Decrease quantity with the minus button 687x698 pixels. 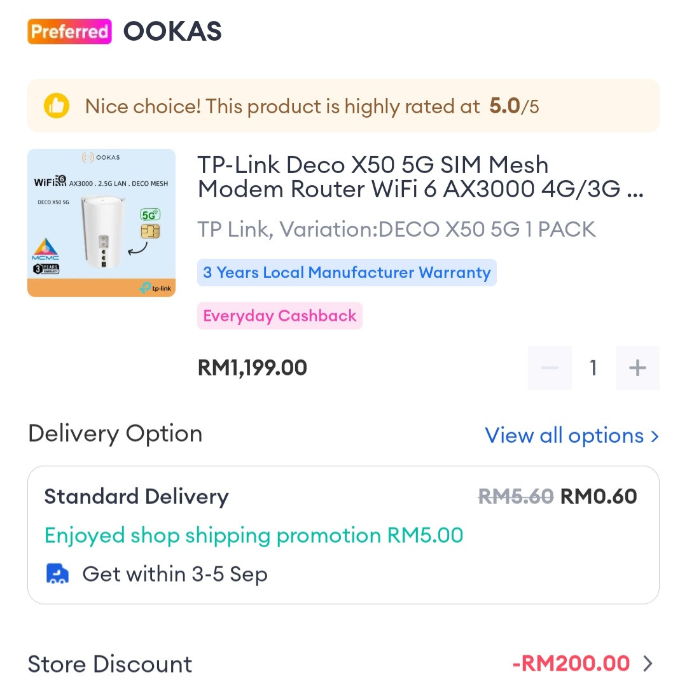tap(550, 368)
